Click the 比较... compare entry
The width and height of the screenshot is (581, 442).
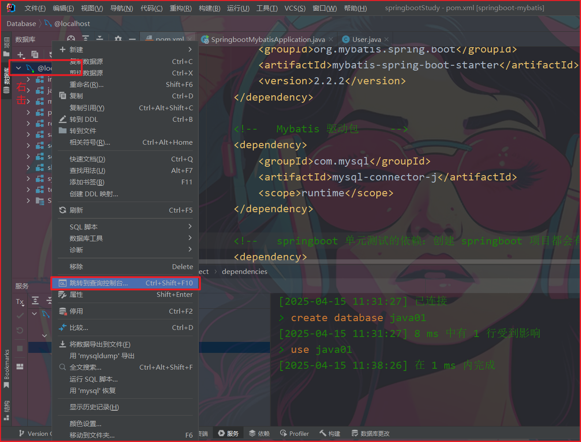(125, 328)
